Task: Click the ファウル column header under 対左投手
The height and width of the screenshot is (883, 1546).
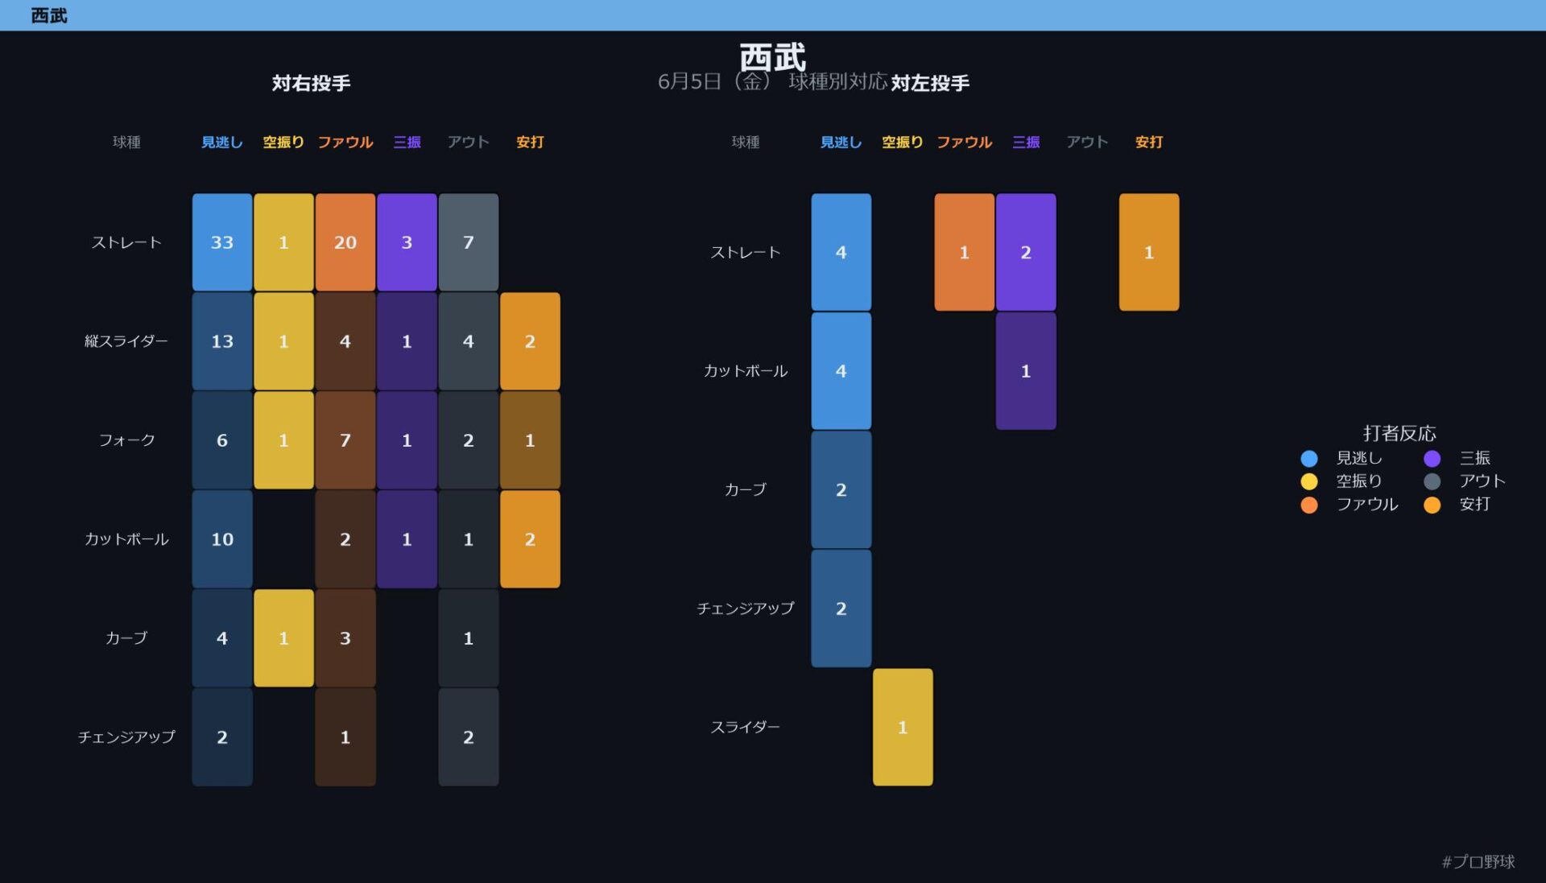Action: (965, 142)
